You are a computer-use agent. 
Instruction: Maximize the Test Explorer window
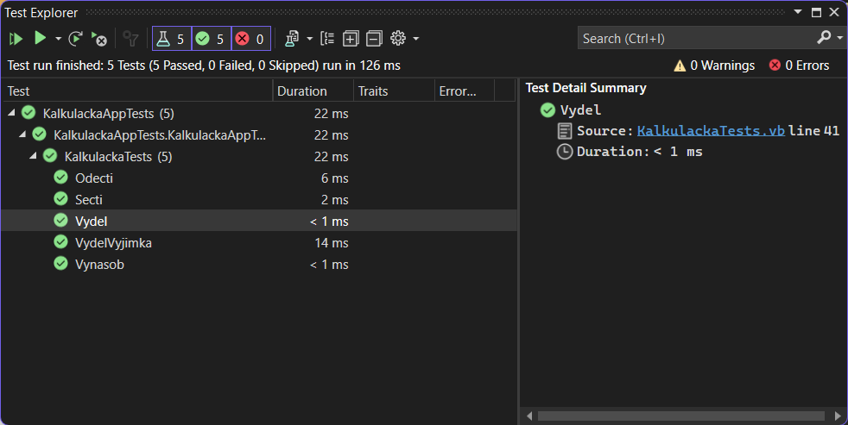tap(817, 12)
